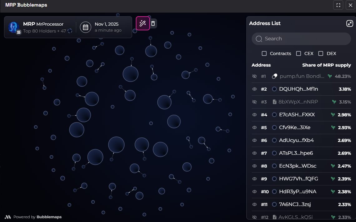Enable the Contracts filter checkbox

264,53
